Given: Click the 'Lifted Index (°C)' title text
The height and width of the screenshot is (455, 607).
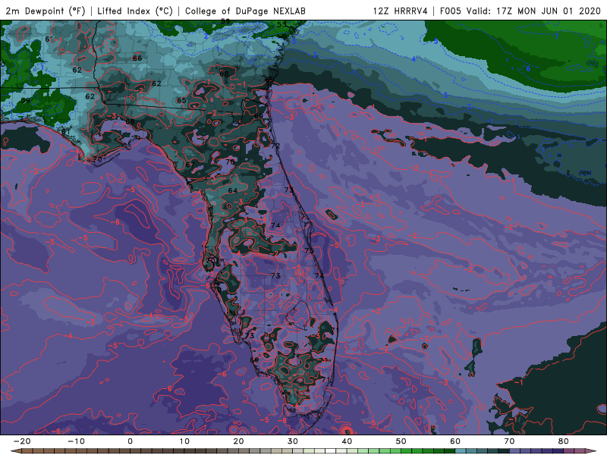Looking at the screenshot, I should pyautogui.click(x=135, y=11).
